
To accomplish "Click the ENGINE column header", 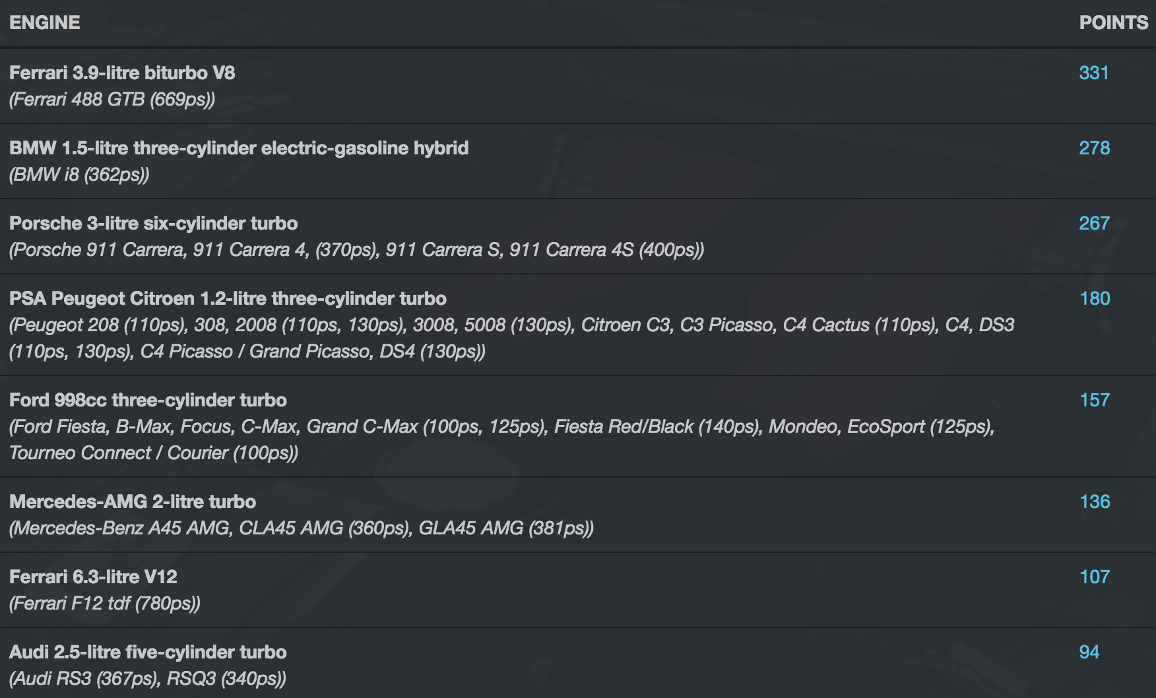I will pos(44,22).
